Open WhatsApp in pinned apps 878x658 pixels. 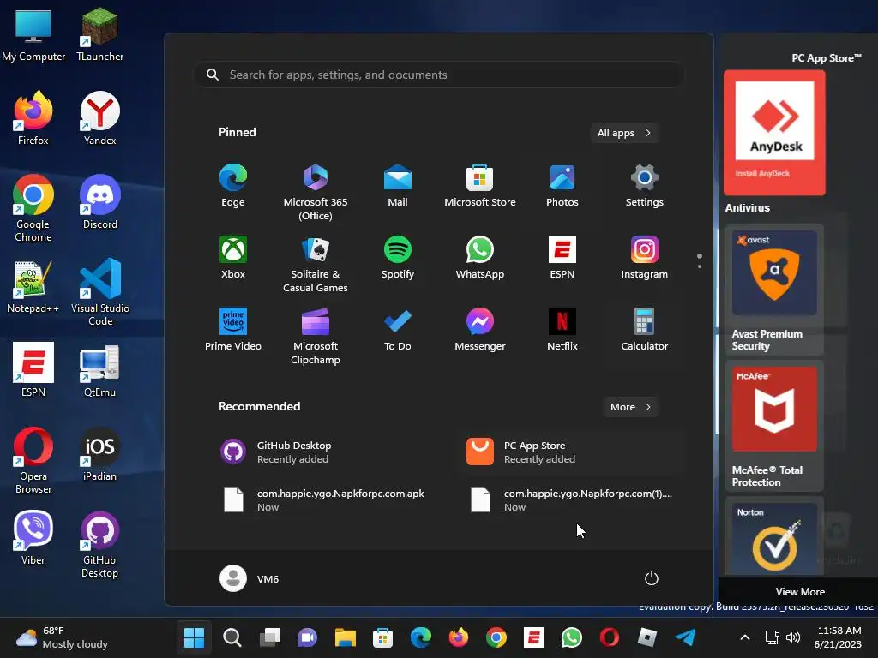tap(480, 258)
